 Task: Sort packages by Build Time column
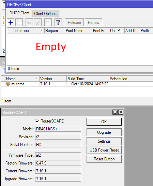[x=88, y=79]
